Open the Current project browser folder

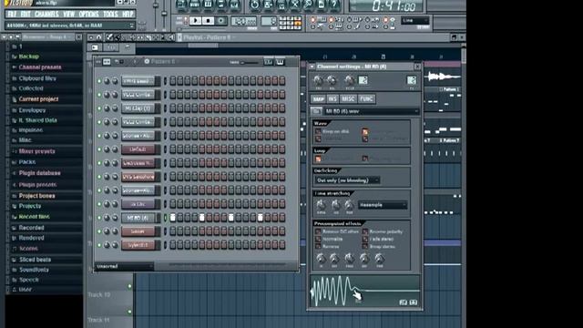[38, 99]
